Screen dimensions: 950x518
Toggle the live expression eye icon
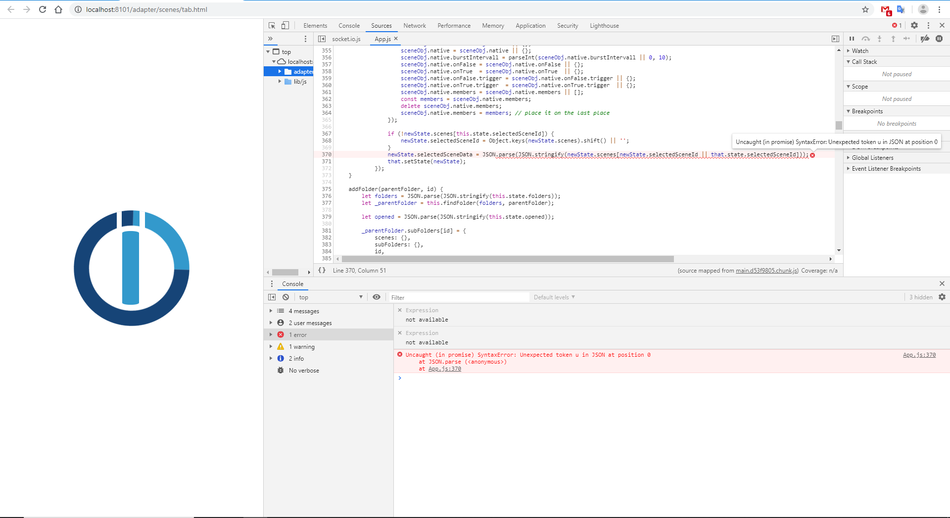pos(377,297)
